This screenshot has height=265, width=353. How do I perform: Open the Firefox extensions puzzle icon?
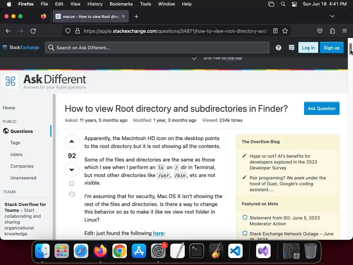pyautogui.click(x=332, y=31)
